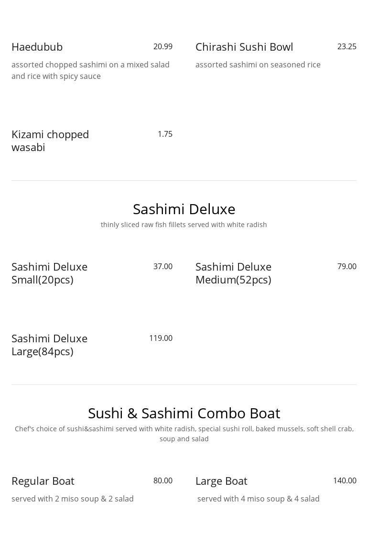Select the Chirashi Sushi Bowl item

pos(244,47)
